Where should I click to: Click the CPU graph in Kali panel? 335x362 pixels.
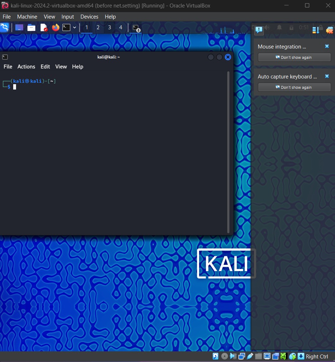coord(225,30)
